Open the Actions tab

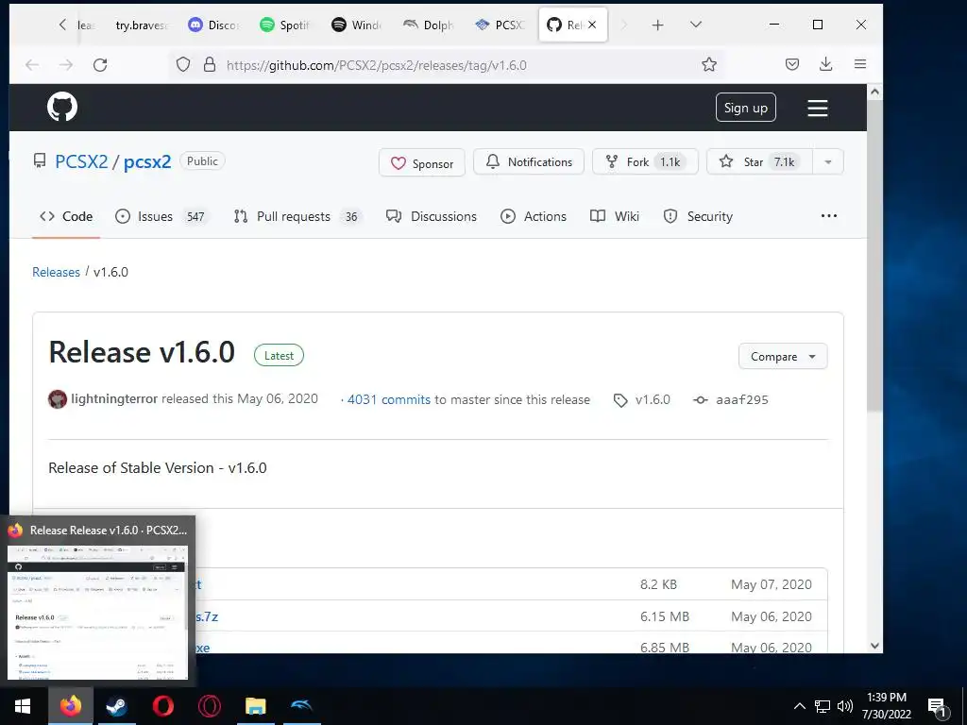pos(534,216)
